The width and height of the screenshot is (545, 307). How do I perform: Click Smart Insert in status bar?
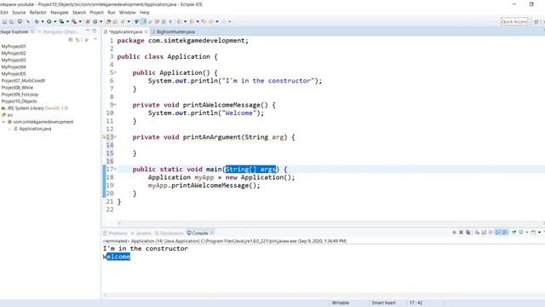point(383,303)
